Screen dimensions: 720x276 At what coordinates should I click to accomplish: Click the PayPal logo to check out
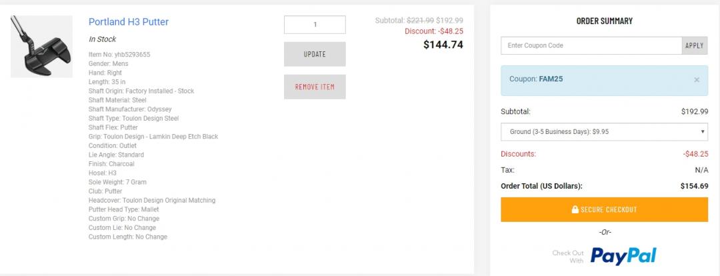point(623,255)
